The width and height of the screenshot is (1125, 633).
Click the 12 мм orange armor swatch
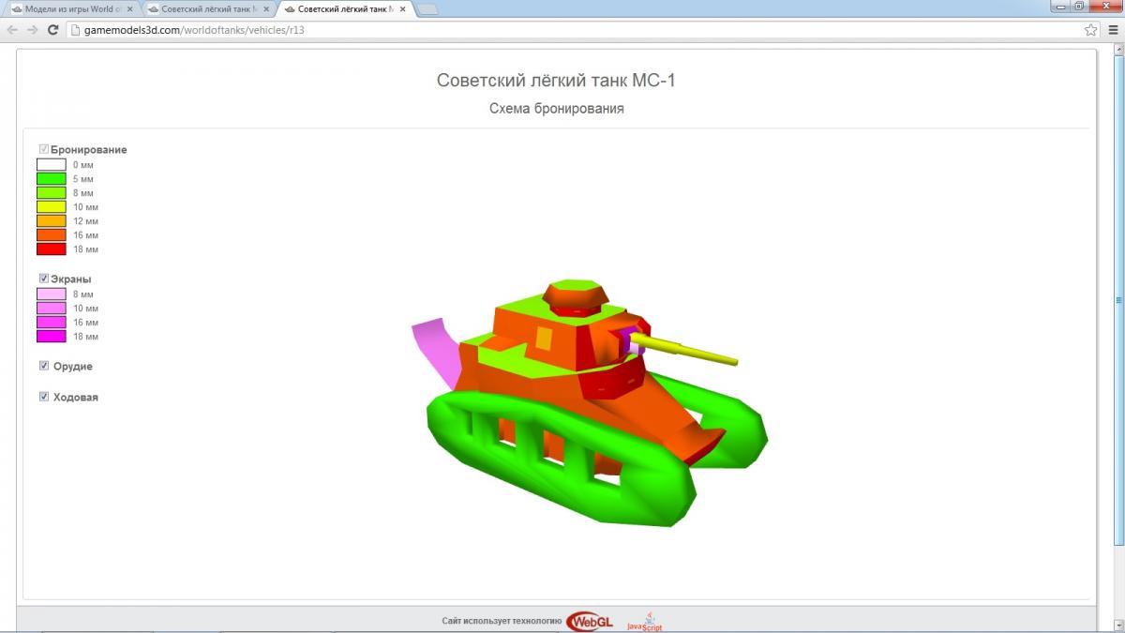click(52, 221)
